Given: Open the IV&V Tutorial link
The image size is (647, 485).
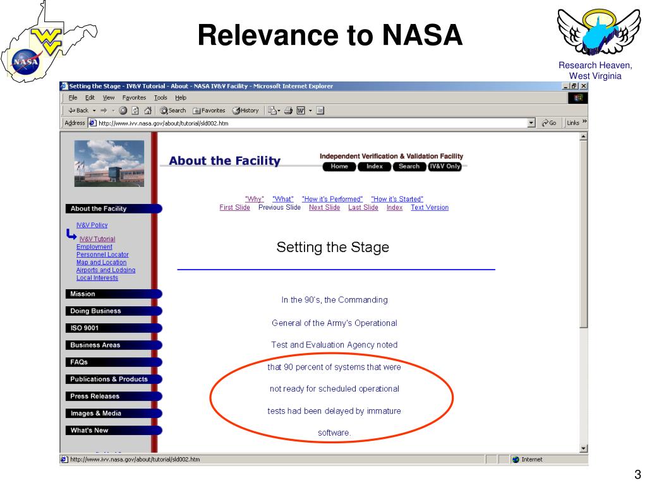Looking at the screenshot, I should coord(97,239).
